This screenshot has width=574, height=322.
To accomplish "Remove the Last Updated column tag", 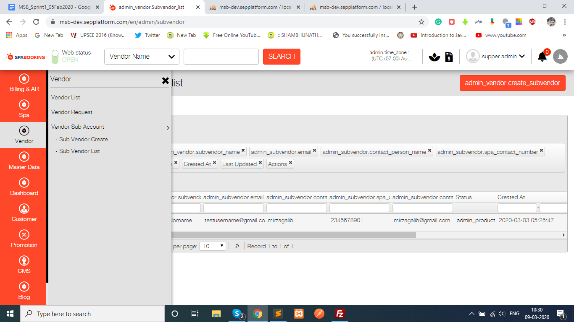I will point(261,163).
